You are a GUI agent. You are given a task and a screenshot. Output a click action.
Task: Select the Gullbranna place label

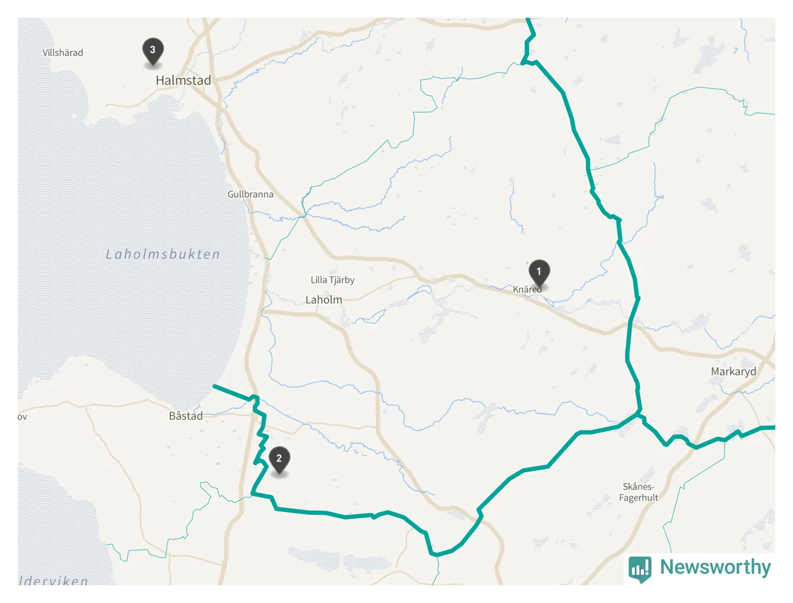250,194
